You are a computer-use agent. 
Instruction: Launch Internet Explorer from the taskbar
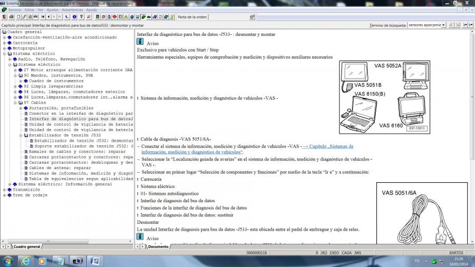click(26, 261)
